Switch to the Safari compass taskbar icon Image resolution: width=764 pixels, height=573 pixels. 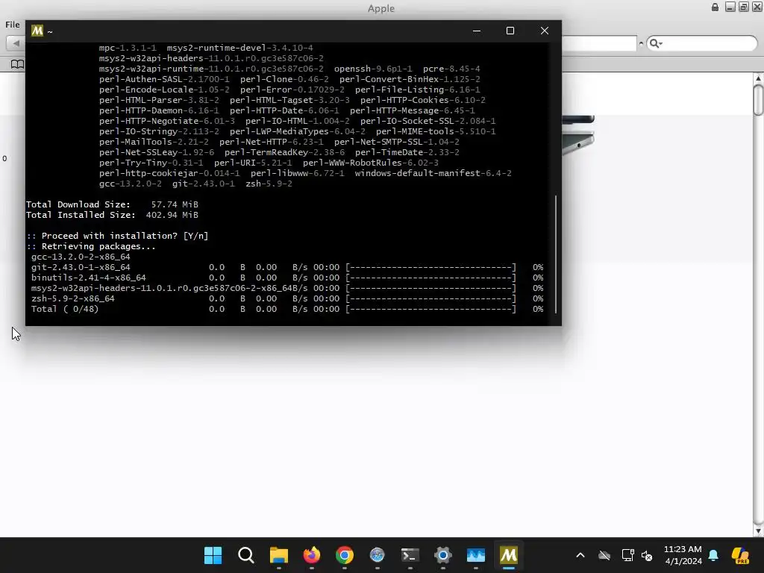377,555
